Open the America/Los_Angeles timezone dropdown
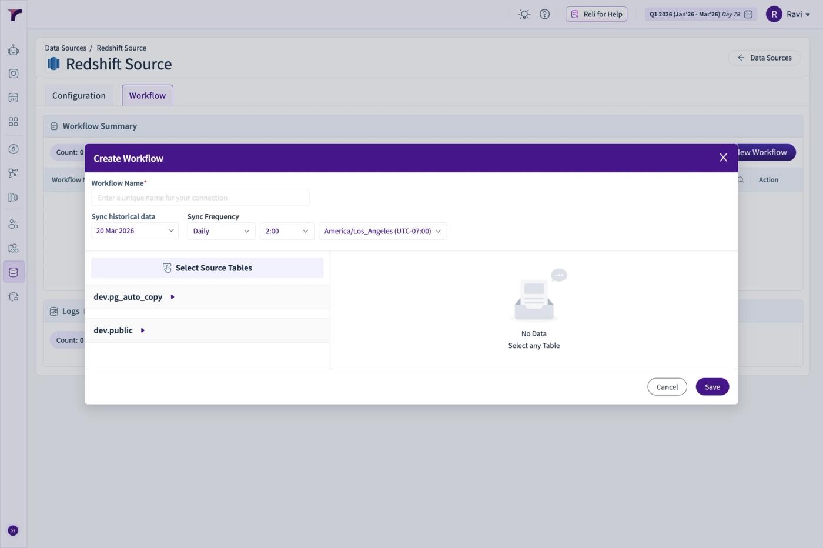Screen dimensions: 823x548 pyautogui.click(x=383, y=231)
